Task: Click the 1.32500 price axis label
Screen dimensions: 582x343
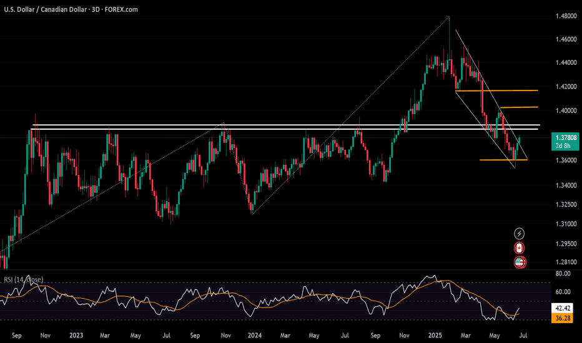Action: (x=566, y=205)
